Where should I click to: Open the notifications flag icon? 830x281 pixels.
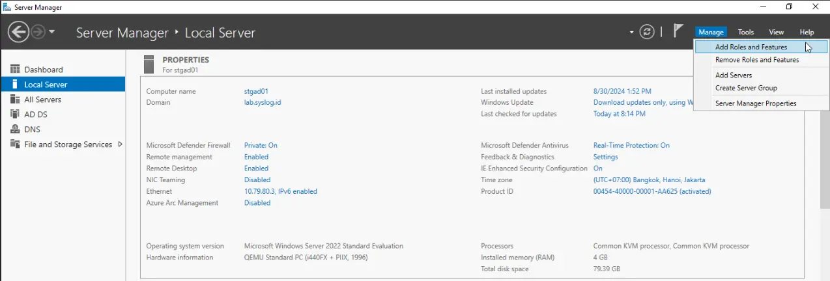click(x=678, y=31)
